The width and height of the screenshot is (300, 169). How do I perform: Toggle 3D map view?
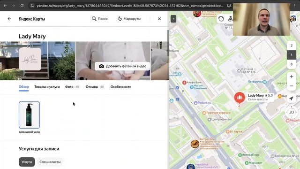[x=292, y=112]
